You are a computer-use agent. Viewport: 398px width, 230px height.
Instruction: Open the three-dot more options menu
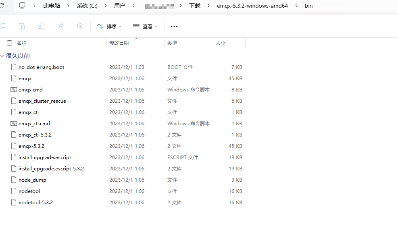click(x=174, y=26)
